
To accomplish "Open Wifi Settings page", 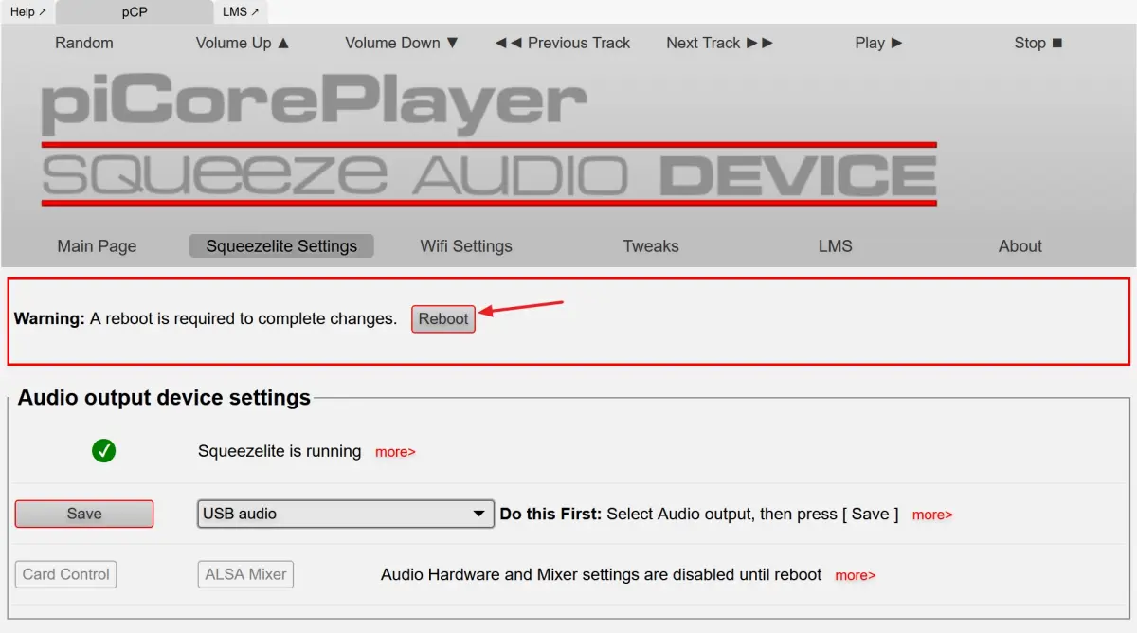I will pyautogui.click(x=466, y=246).
